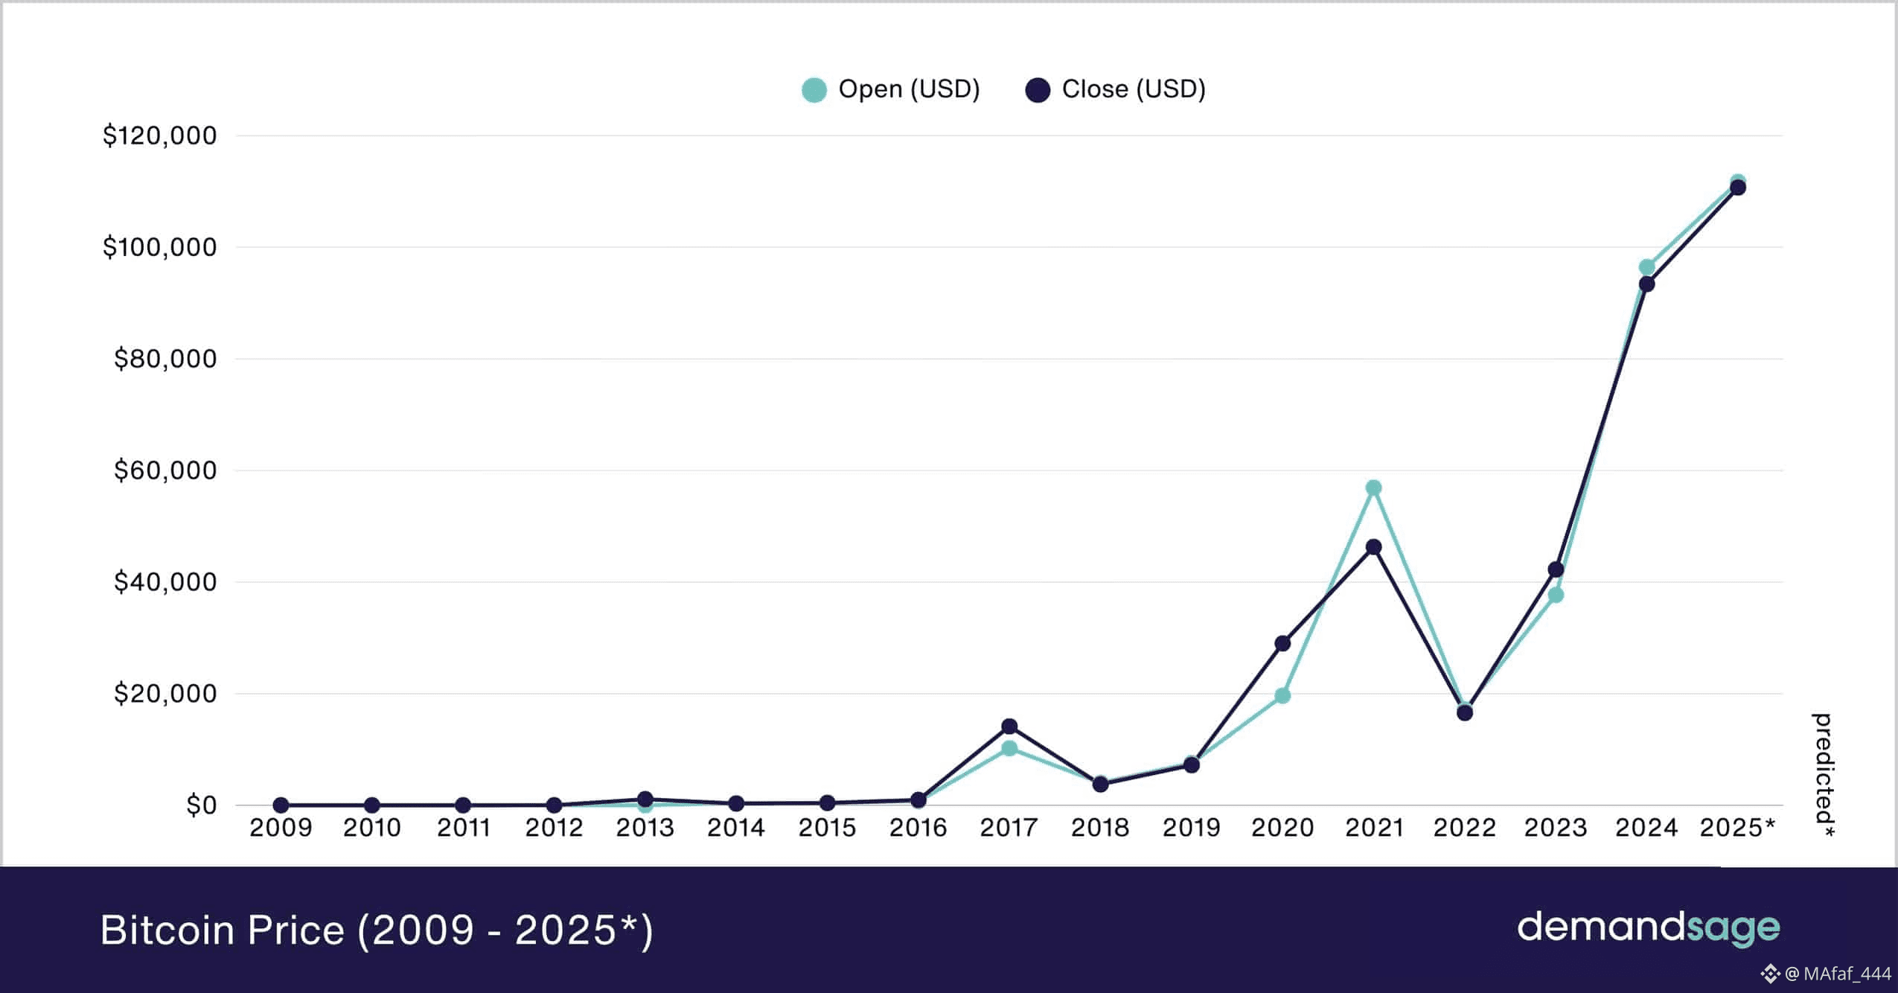
Task: Select the 2017 Close data point
Action: click(x=1009, y=726)
